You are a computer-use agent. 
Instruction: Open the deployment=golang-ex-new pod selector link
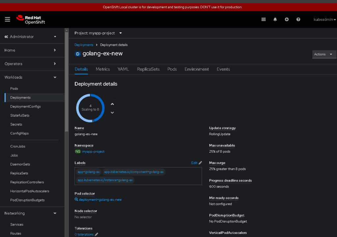100,199
